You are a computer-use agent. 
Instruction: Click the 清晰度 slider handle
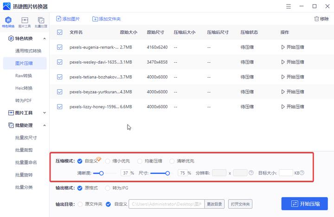(102, 173)
